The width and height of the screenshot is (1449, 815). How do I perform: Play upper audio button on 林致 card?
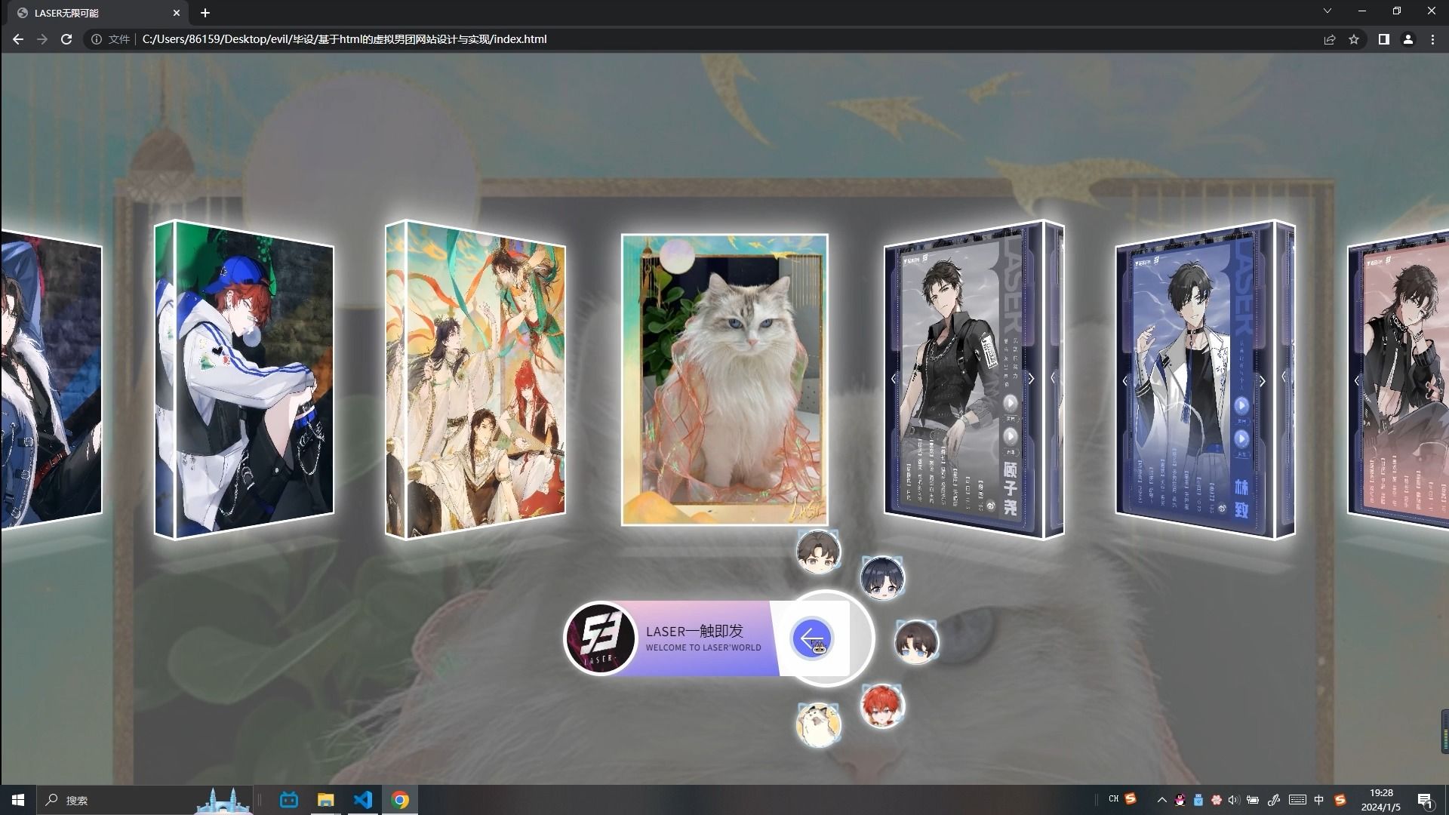coord(1241,405)
